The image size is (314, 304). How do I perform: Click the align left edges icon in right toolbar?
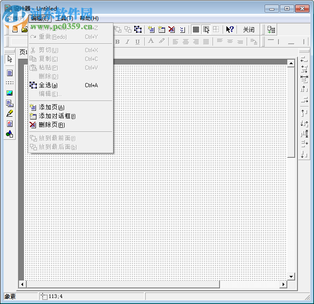pyautogui.click(x=304, y=60)
